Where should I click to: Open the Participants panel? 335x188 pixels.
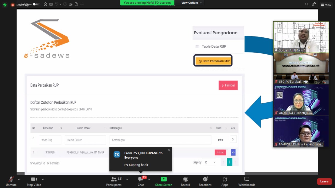pyautogui.click(x=114, y=179)
